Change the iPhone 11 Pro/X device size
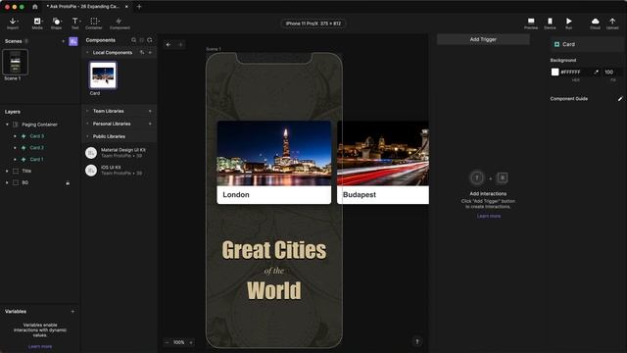This screenshot has height=353, width=627. (313, 24)
